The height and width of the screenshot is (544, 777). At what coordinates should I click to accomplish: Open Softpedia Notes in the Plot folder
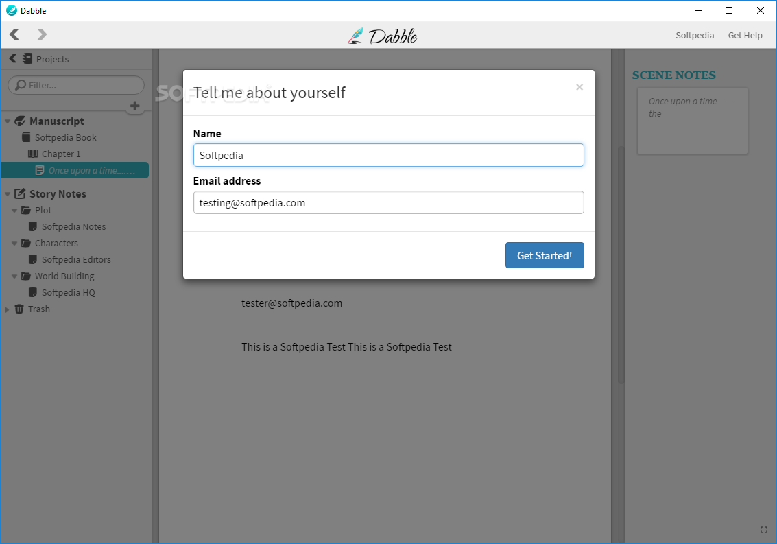74,226
